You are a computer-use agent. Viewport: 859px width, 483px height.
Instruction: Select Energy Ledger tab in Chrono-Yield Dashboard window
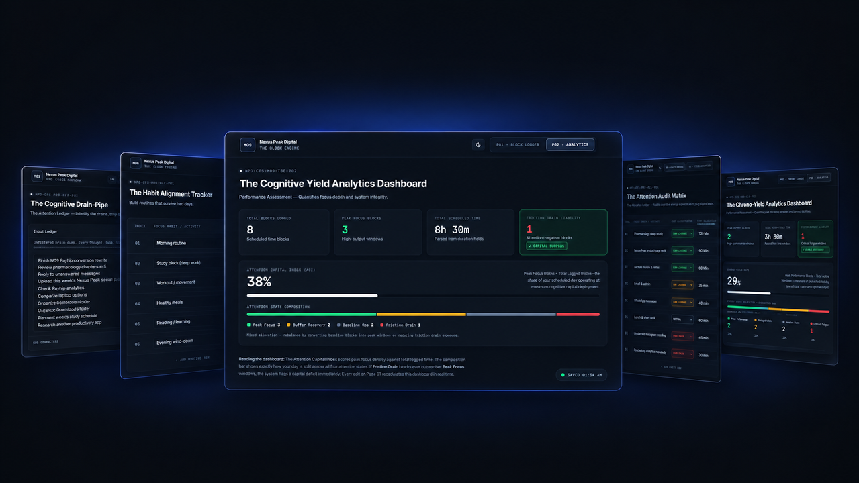coord(791,179)
